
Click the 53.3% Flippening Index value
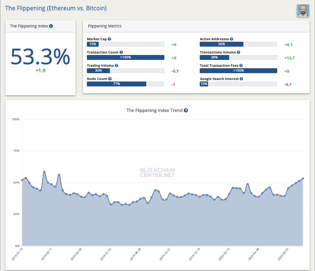tap(40, 57)
